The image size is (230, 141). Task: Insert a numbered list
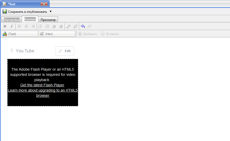[47, 26]
